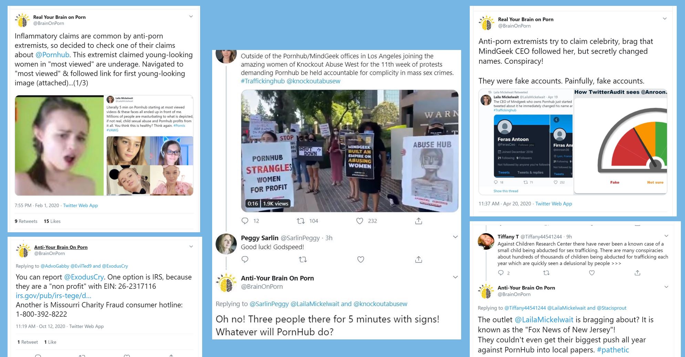Open the #pathetic hashtag
The width and height of the screenshot is (685, 357).
click(x=613, y=350)
